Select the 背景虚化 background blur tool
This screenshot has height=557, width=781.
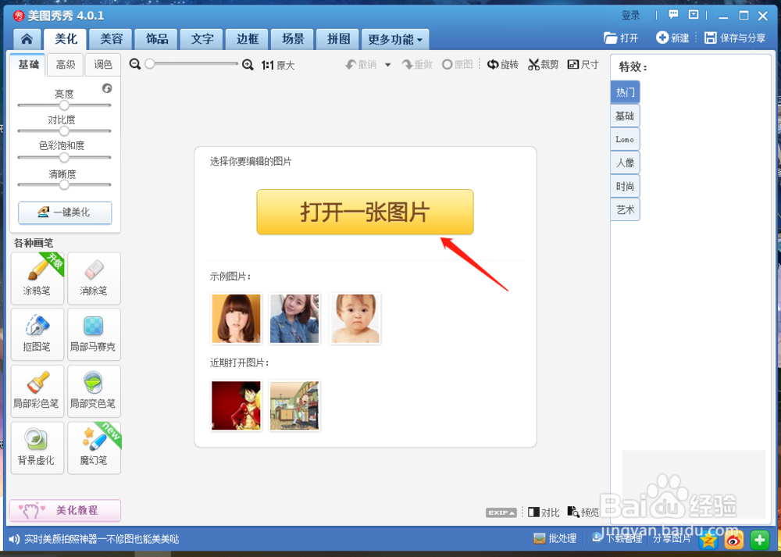click(x=37, y=448)
